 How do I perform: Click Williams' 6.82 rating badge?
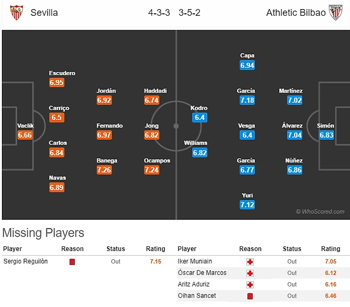pos(199,153)
